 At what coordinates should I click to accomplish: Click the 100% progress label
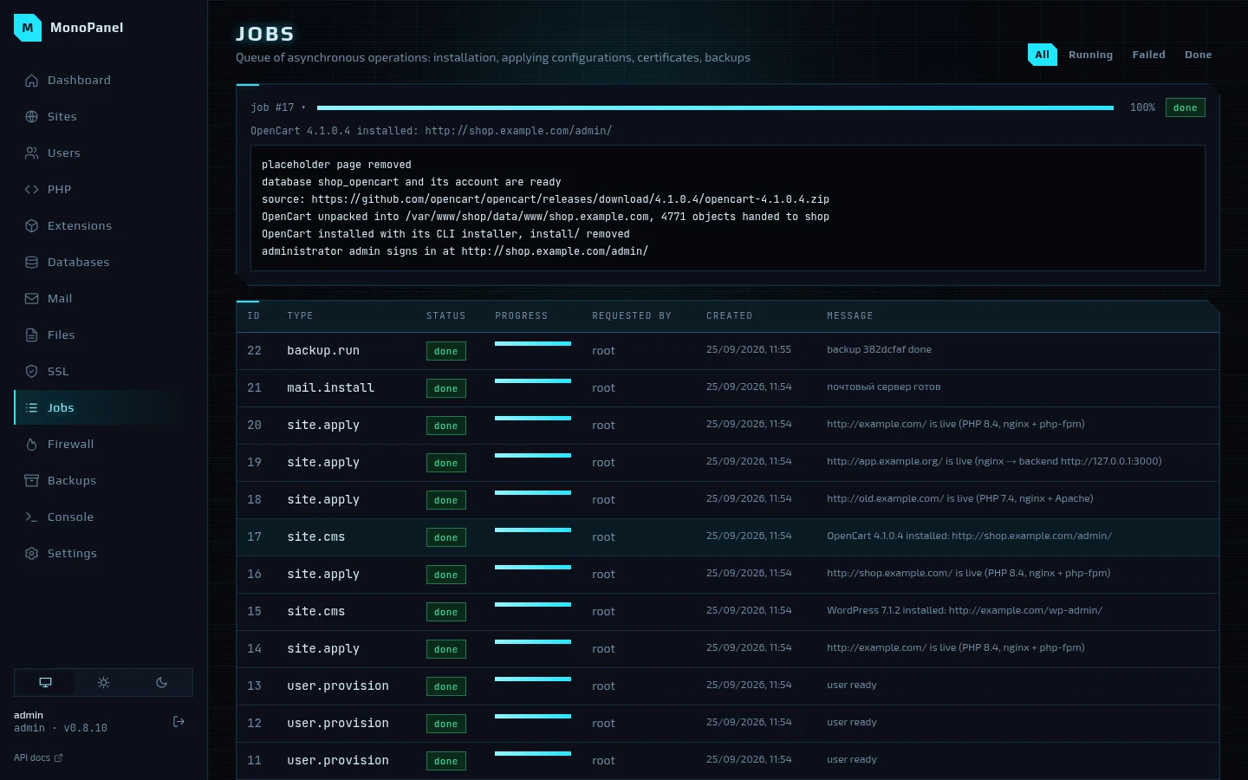(1142, 108)
